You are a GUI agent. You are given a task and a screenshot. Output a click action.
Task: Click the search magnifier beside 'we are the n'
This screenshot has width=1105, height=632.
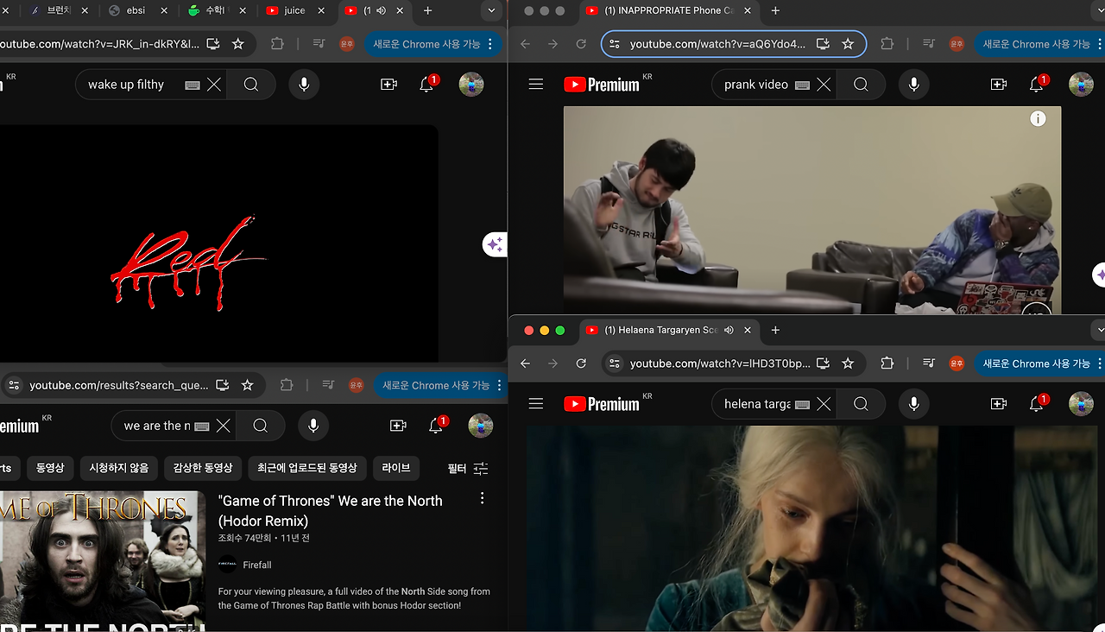(261, 426)
